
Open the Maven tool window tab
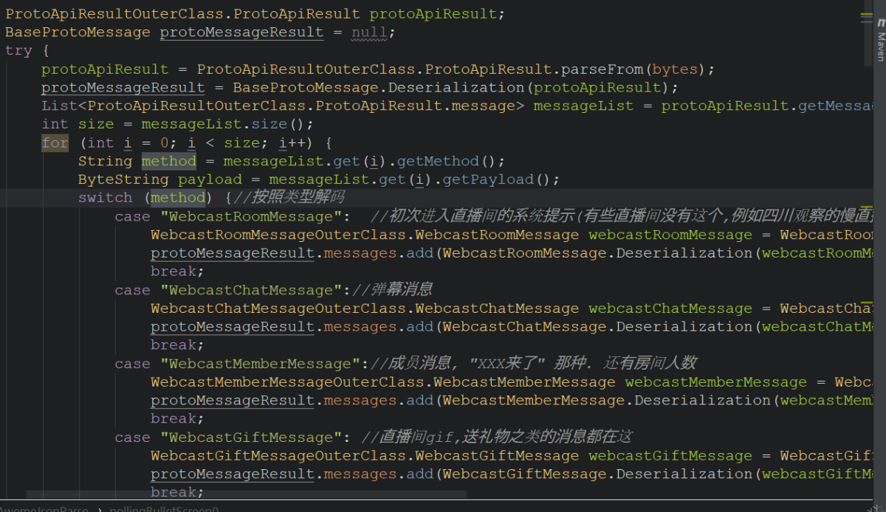(880, 41)
